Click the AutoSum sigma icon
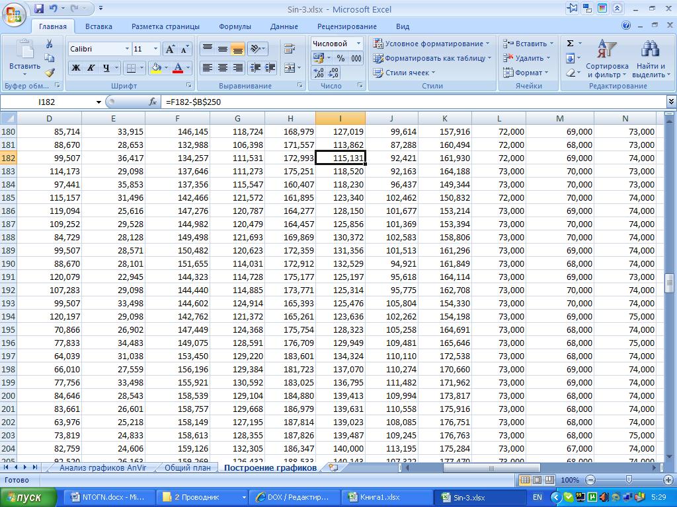The width and height of the screenshot is (677, 507). point(570,44)
